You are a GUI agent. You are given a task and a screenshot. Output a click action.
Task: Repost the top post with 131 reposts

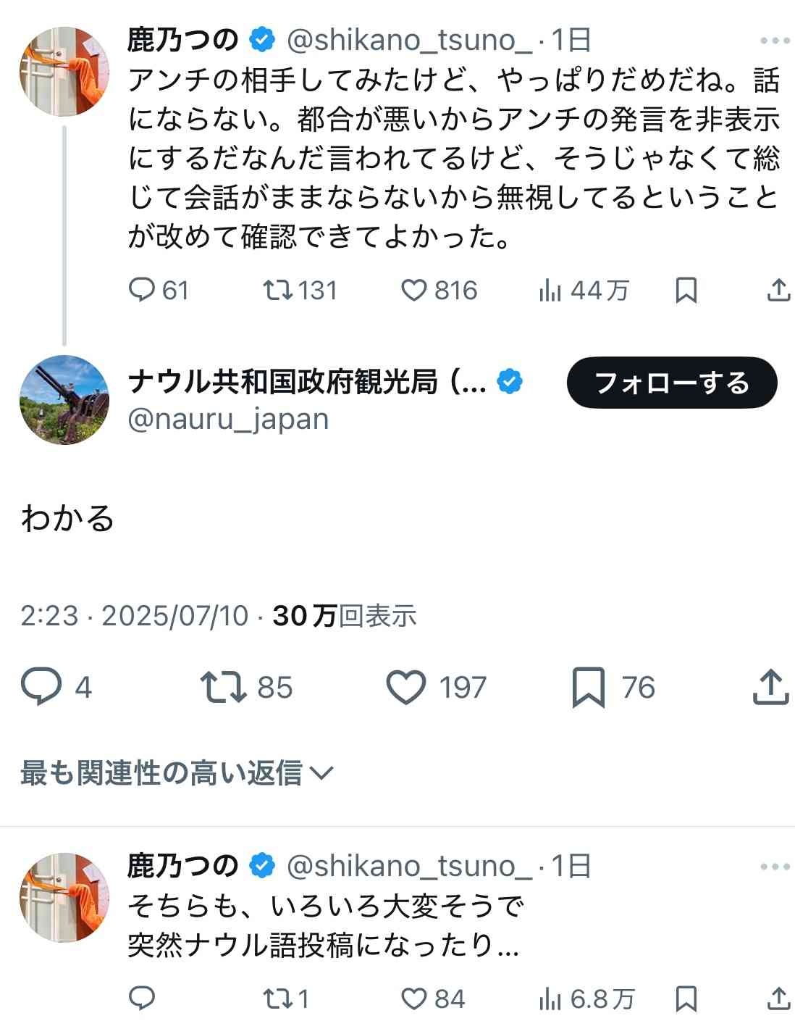278,291
